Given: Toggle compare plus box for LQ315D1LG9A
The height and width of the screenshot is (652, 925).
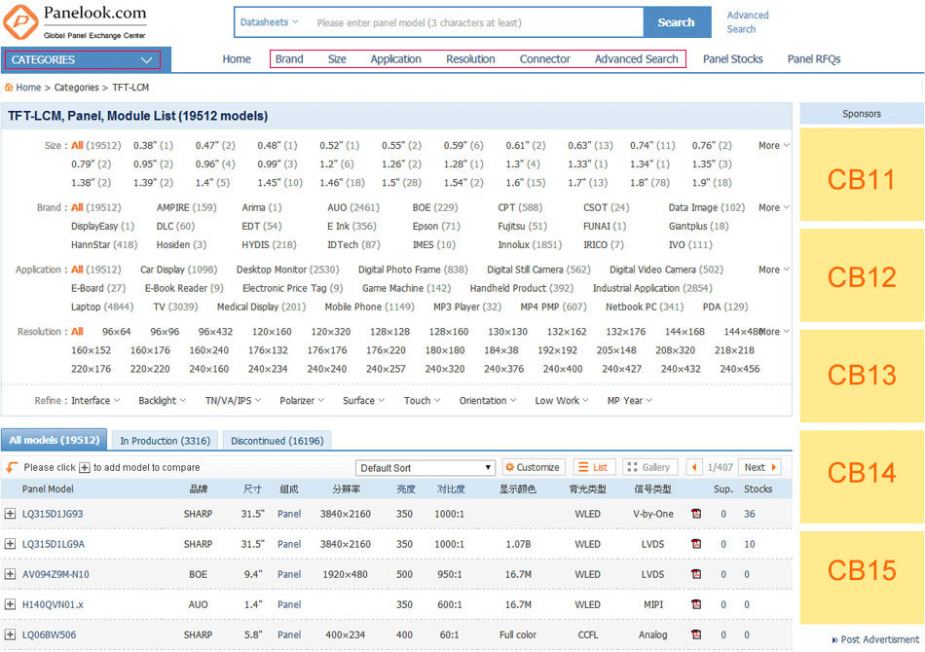Looking at the screenshot, I should click(x=10, y=544).
